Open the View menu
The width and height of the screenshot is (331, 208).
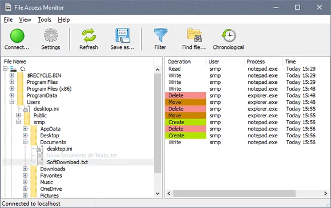click(25, 19)
